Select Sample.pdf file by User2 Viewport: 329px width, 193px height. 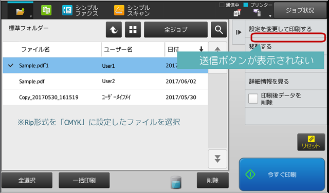click(x=105, y=81)
